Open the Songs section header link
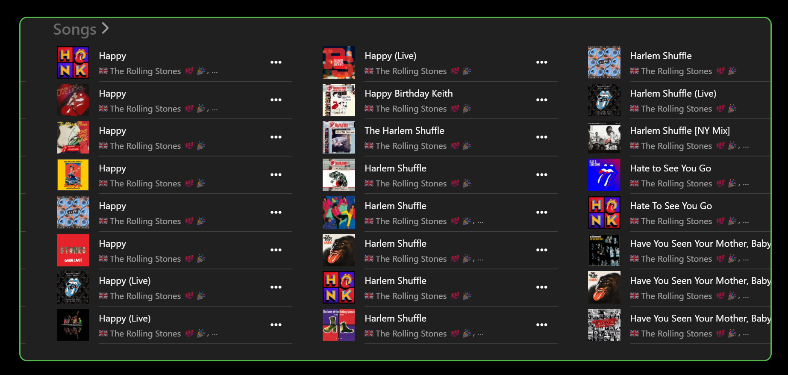The image size is (788, 375). point(81,29)
